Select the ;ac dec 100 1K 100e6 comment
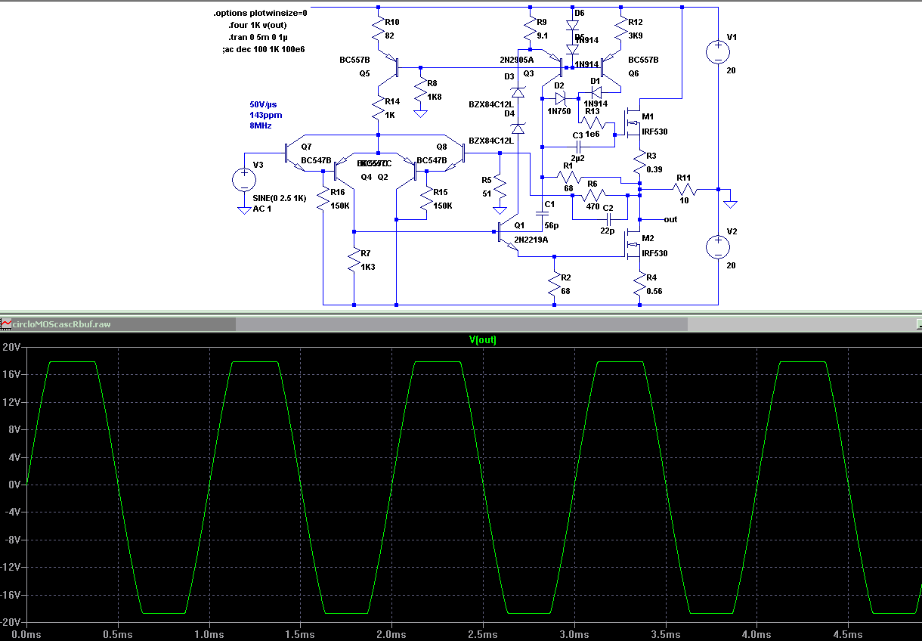 (x=263, y=49)
